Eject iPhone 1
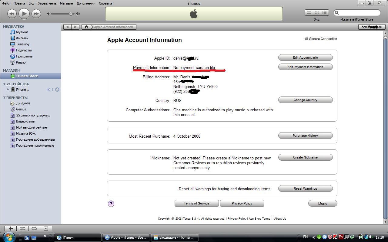 point(57,90)
